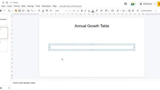Screen dimensions: 160x90
Task: Open the border weight options
Action: (47, 10)
